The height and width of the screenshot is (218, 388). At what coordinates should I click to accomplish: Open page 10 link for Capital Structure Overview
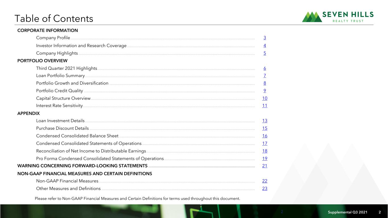265,98
